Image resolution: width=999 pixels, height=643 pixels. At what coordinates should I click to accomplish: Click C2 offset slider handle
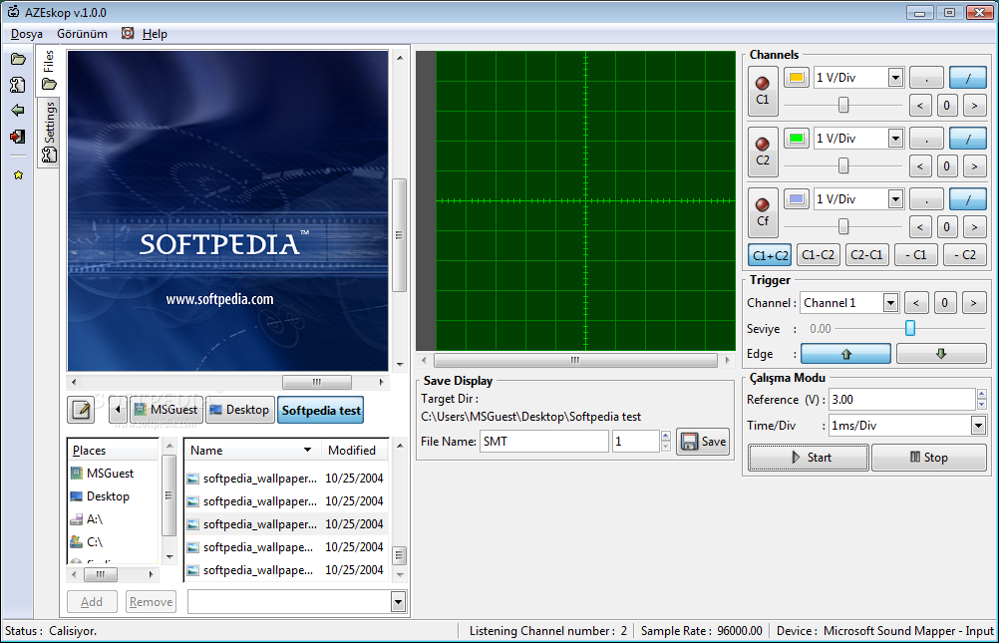coord(843,165)
